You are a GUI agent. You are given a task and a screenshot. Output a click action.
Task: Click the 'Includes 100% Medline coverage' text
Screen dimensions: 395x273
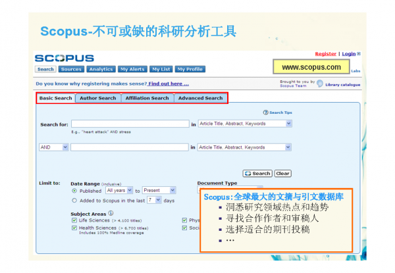[111, 233]
